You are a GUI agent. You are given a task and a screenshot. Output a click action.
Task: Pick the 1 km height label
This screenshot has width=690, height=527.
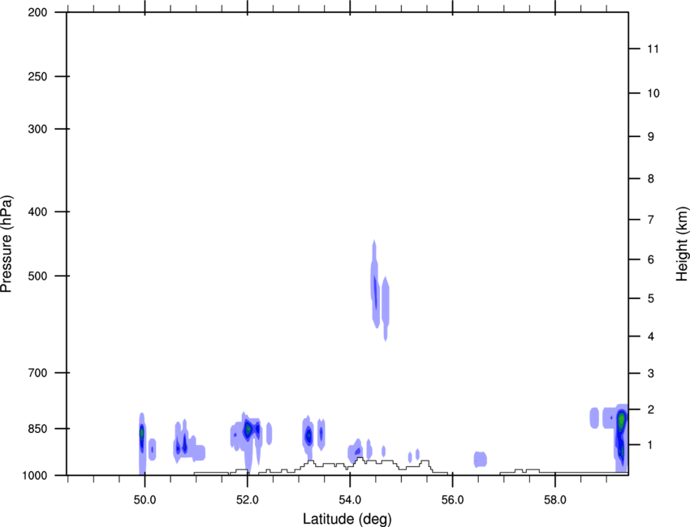pyautogui.click(x=650, y=445)
